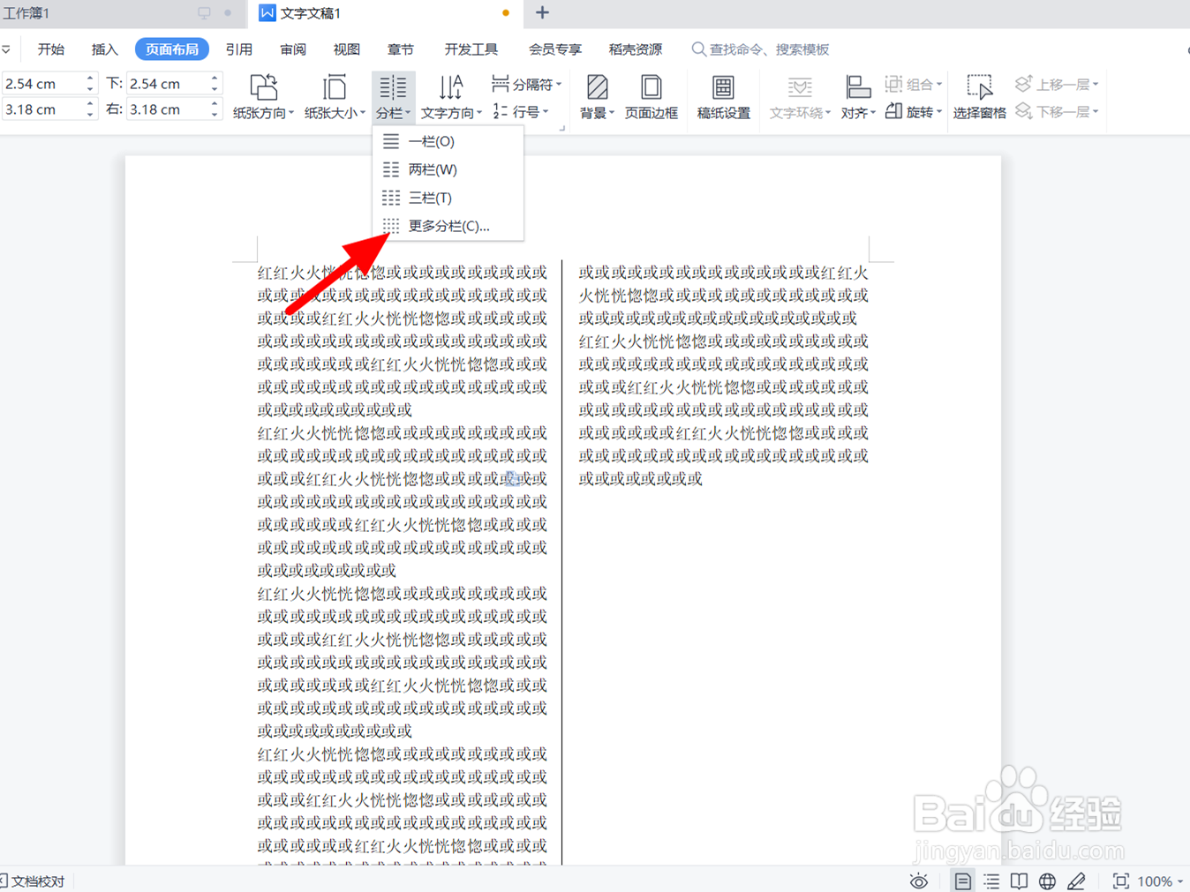Expand the 纸张方向 dropdown arrow

pos(291,113)
